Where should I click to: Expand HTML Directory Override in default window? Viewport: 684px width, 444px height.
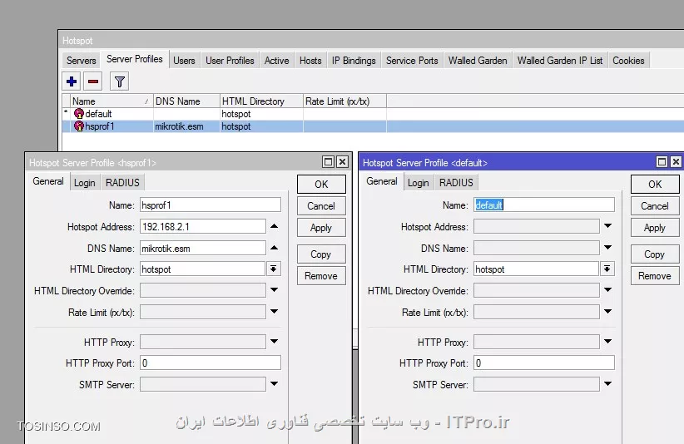(x=607, y=289)
